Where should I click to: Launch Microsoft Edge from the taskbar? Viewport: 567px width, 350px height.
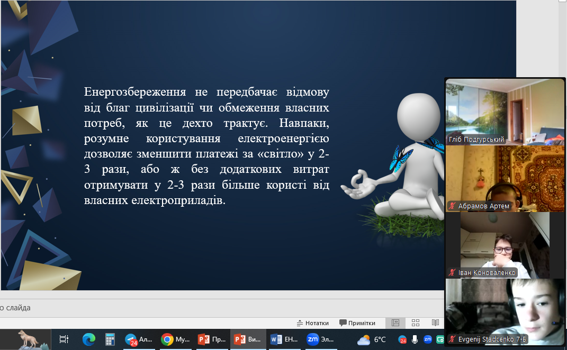[88, 339]
